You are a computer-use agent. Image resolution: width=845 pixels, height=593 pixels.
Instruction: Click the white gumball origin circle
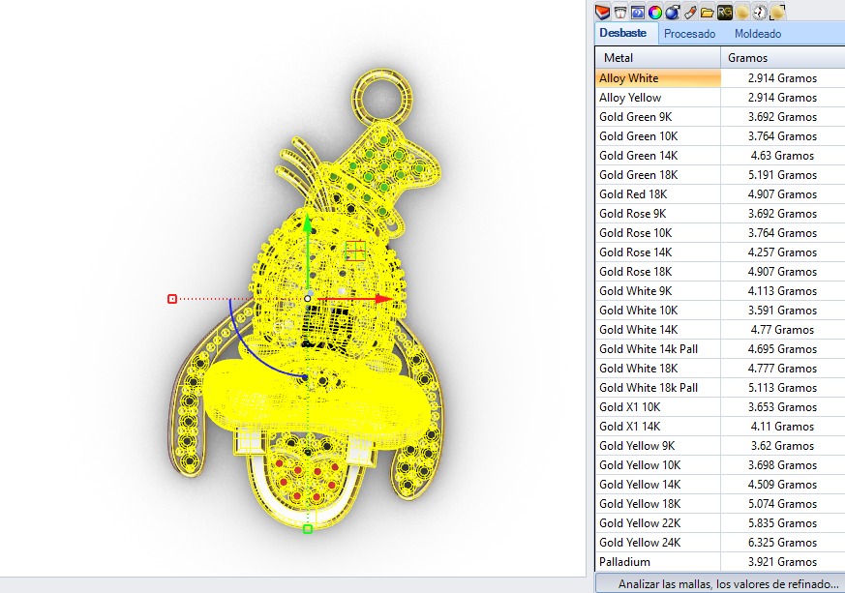(x=307, y=298)
